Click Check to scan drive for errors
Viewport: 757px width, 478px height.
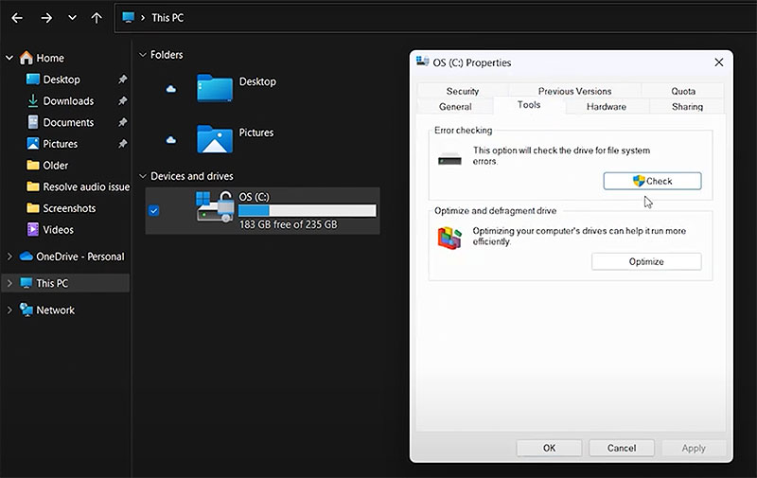[x=652, y=181]
